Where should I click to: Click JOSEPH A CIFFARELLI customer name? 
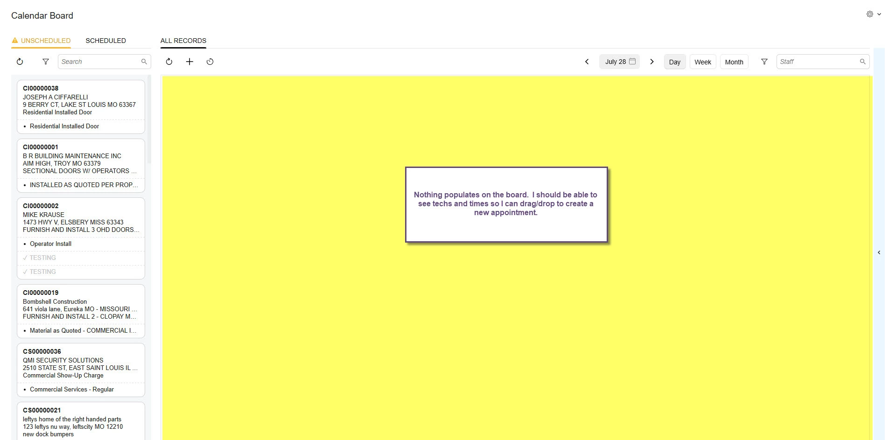coord(55,97)
